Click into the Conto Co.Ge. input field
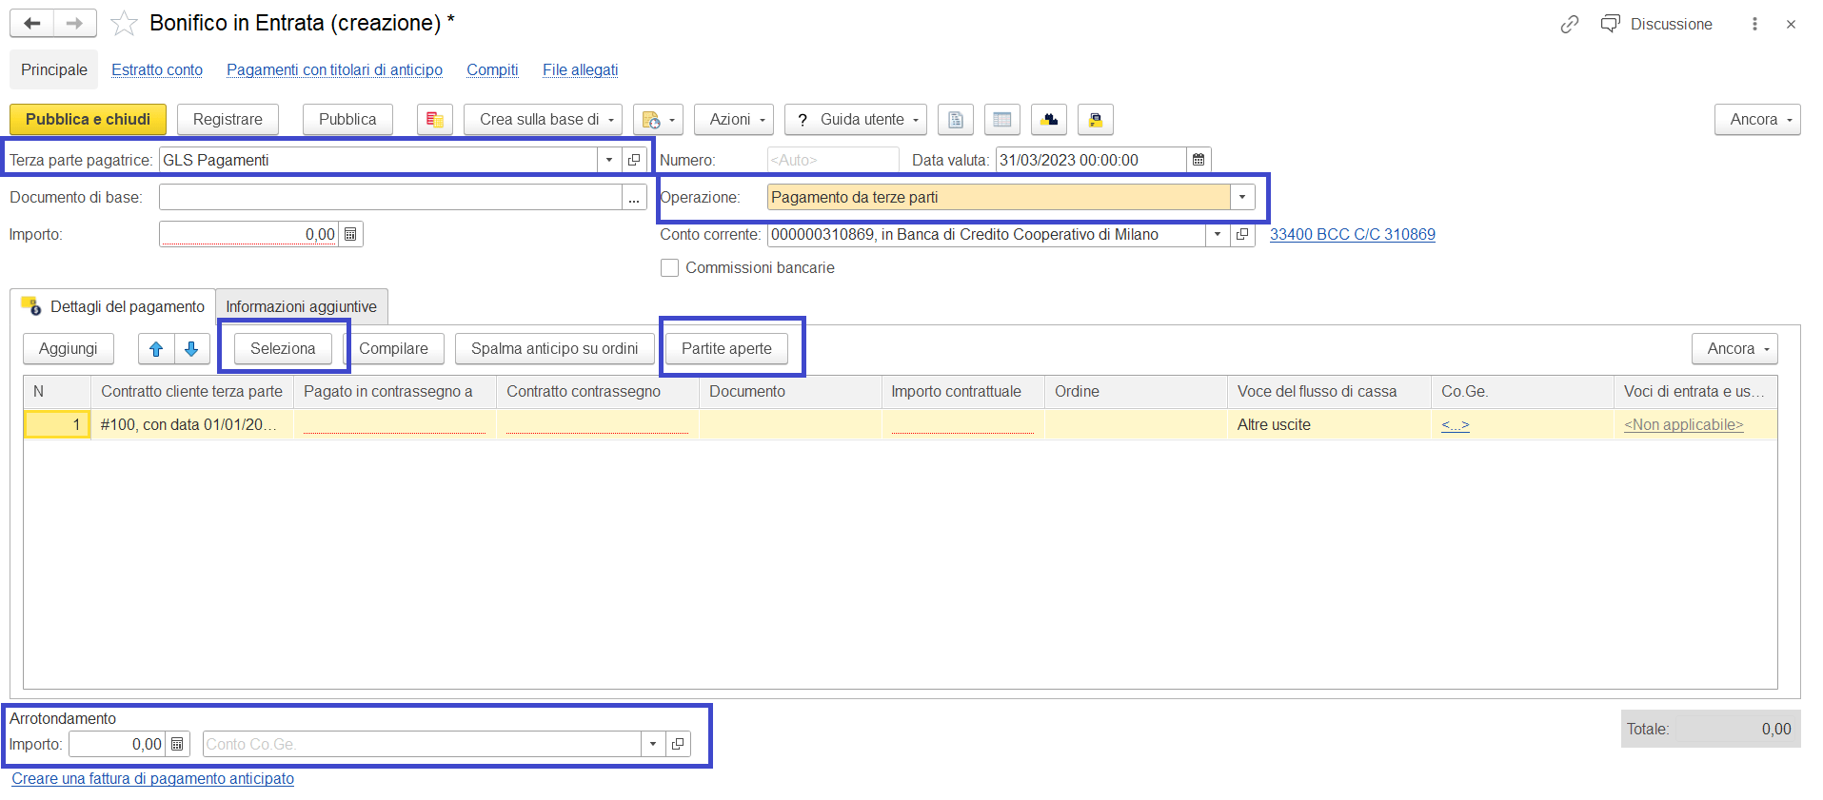Viewport: 1823px width, 800px height. (422, 744)
